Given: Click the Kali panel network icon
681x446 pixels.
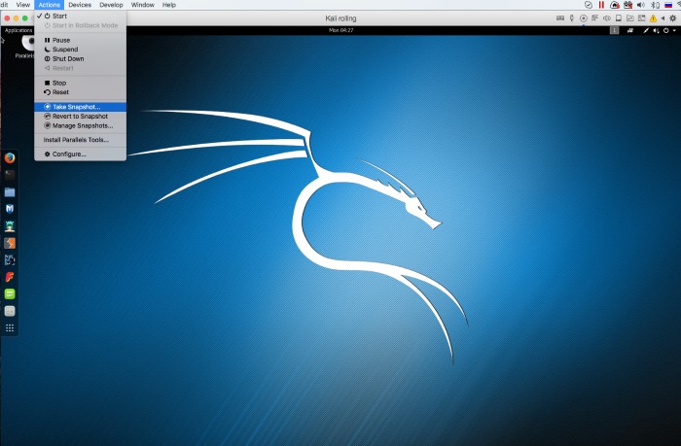Looking at the screenshot, I should click(x=630, y=30).
